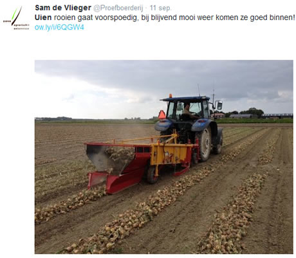
Task: Click the tweet text about rooien
Action: point(165,17)
